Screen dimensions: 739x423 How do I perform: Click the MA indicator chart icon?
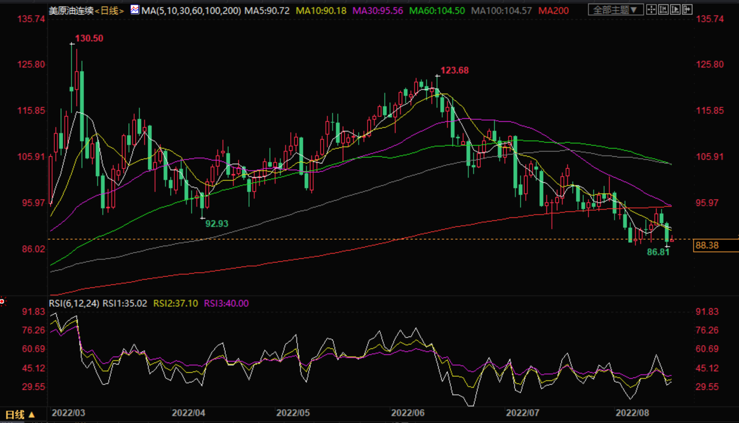135,9
